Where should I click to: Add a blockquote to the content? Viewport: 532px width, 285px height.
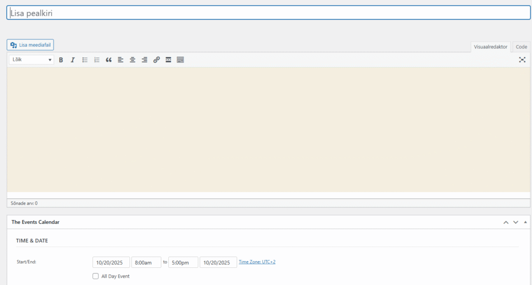[x=109, y=60]
